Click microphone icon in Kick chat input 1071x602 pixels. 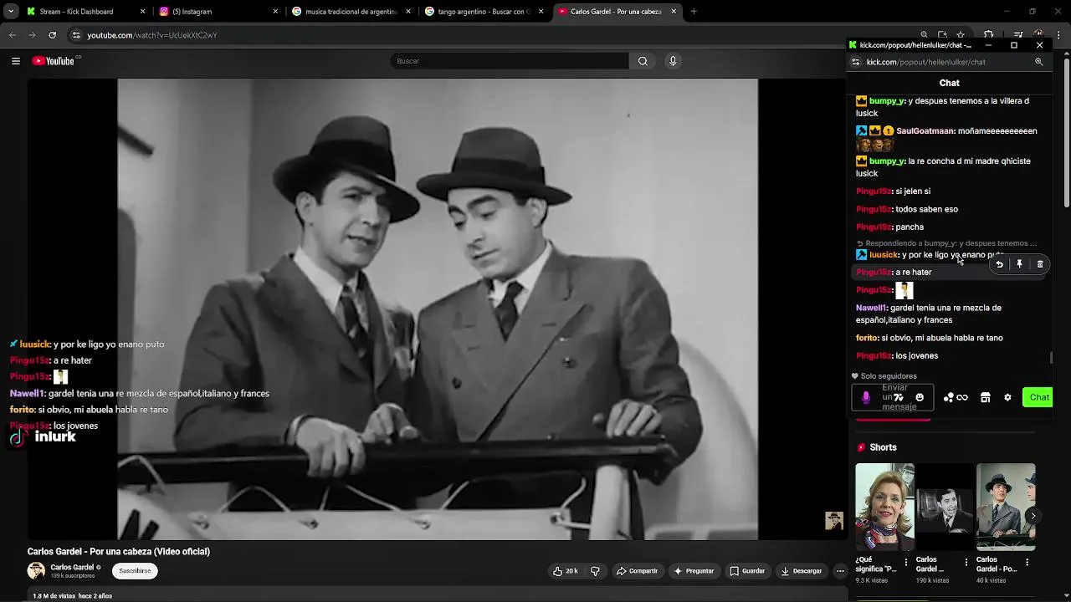coord(866,398)
